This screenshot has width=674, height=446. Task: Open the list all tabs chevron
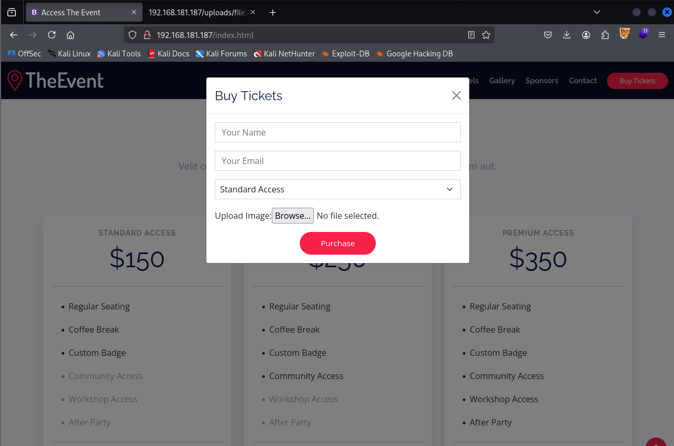pos(597,12)
